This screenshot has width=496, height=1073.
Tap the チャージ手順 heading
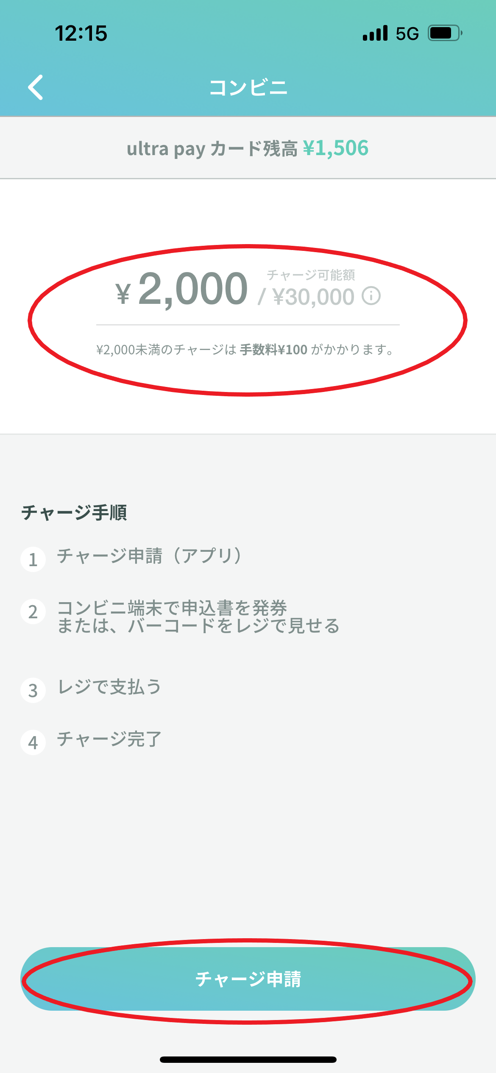pos(74,512)
